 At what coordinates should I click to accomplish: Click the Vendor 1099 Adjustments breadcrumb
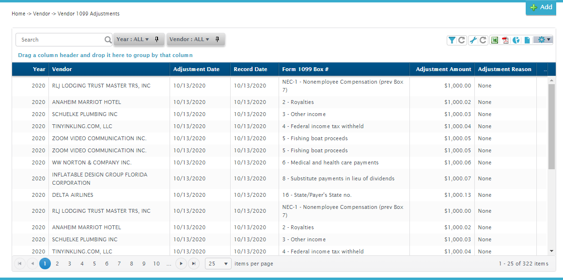[89, 14]
